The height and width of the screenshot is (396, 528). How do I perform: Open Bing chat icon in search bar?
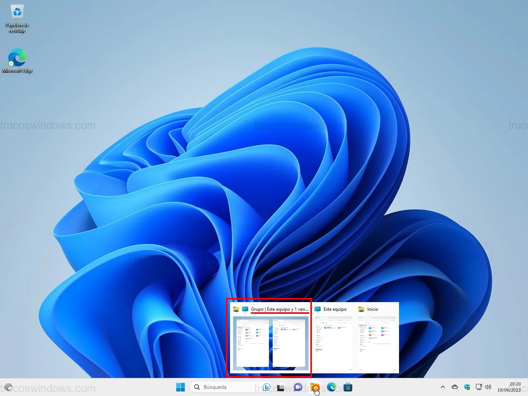click(x=267, y=387)
